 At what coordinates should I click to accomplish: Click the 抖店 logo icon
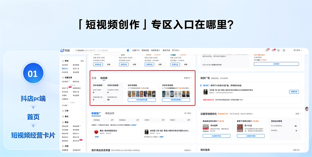[x=63, y=50]
